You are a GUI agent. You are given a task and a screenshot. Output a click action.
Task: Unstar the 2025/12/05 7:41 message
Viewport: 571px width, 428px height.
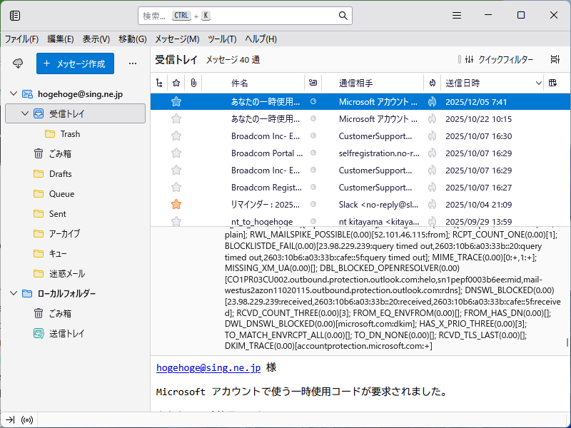click(x=176, y=101)
